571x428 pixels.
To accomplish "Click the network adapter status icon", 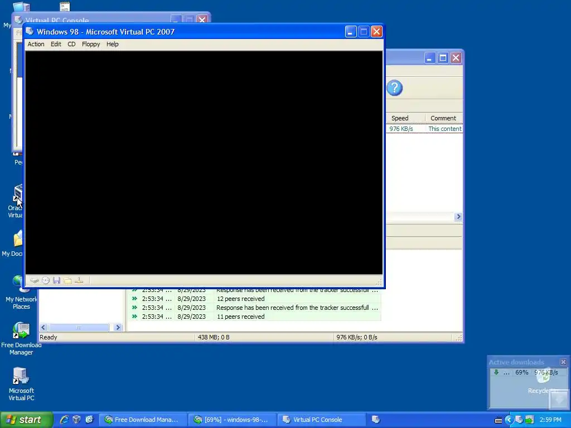I will pyautogui.click(x=79, y=280).
